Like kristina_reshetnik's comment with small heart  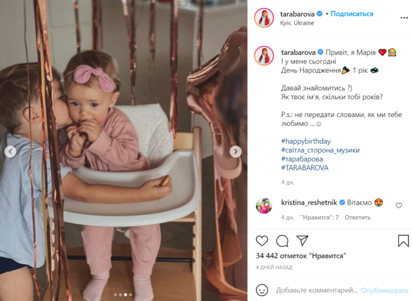pyautogui.click(x=399, y=205)
